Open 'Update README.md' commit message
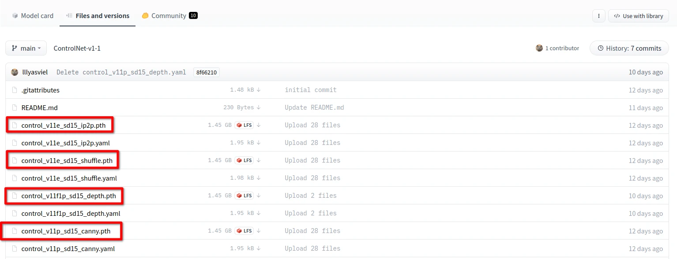Viewport: 677px width, 259px height. pyautogui.click(x=314, y=107)
